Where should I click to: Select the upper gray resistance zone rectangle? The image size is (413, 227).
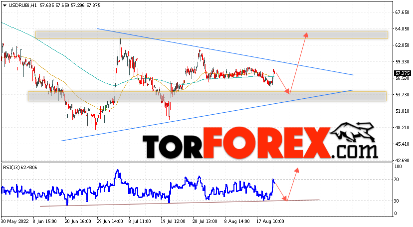pyautogui.click(x=212, y=35)
